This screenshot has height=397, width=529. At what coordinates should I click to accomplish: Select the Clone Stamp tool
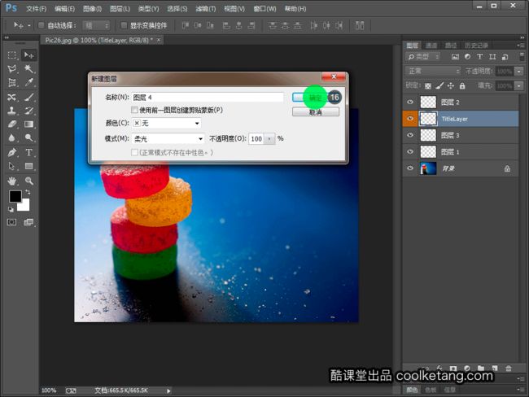[12, 111]
